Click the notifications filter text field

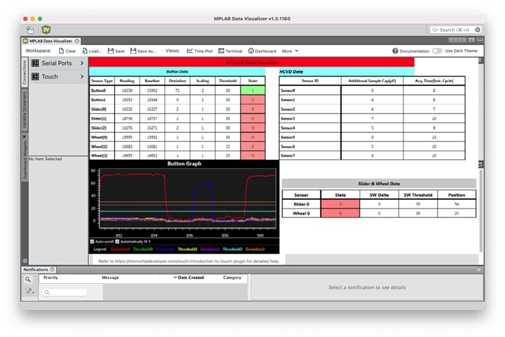pos(65,292)
